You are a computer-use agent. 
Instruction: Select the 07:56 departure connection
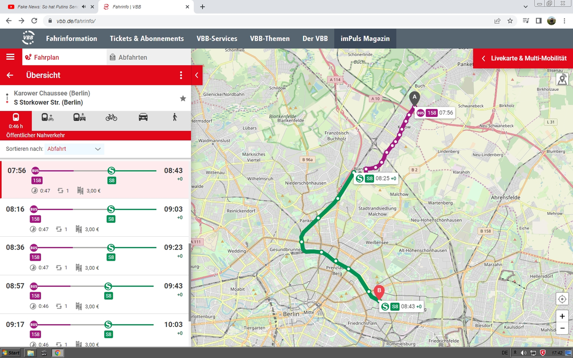[95, 180]
